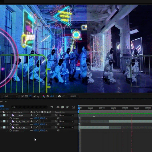Screen dimensions: 152x152
Task: Click layer 2 parent pick whip icon
Action: click(x=56, y=121)
